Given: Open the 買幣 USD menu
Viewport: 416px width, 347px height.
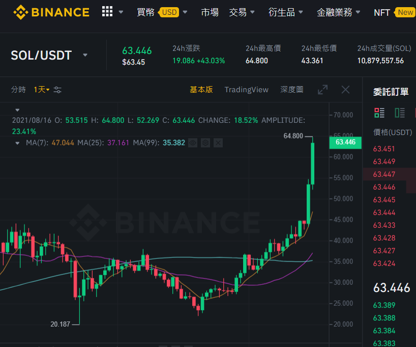Looking at the screenshot, I should [162, 12].
